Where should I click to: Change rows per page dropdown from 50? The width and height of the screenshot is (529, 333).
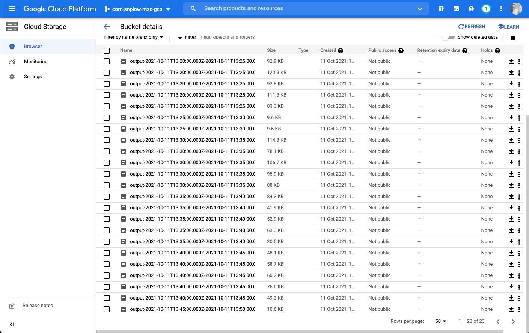click(x=441, y=321)
